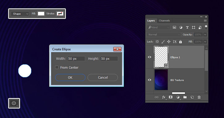The image size is (224, 118).
Task: Open the fx layer style menu
Action: (164, 97)
